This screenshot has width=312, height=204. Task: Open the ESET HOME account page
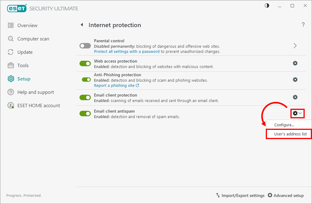pos(39,106)
